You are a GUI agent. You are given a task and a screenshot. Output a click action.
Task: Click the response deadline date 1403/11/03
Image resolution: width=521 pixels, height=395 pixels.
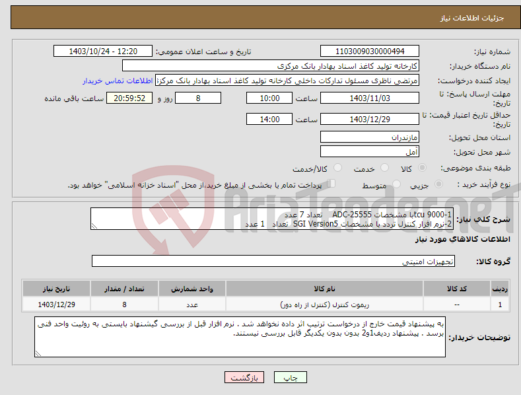370,98
